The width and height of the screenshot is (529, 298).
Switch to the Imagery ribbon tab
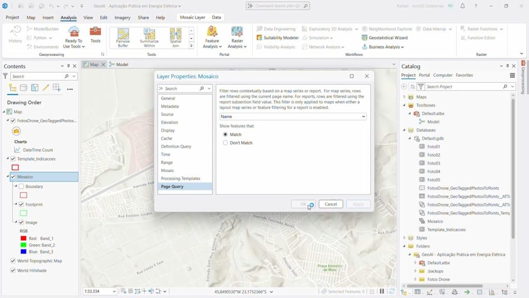click(x=122, y=18)
